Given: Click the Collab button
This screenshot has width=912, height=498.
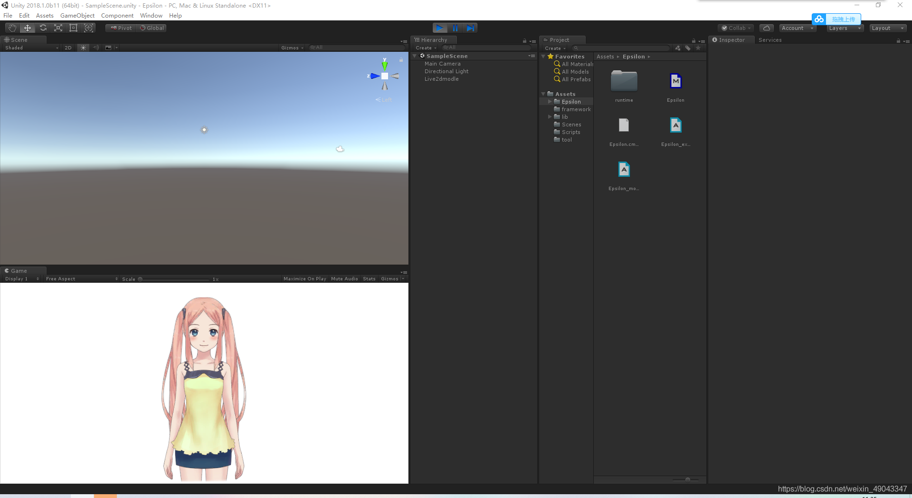Looking at the screenshot, I should click(x=736, y=28).
